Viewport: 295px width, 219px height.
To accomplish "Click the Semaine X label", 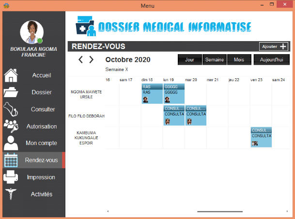I will pyautogui.click(x=117, y=70).
